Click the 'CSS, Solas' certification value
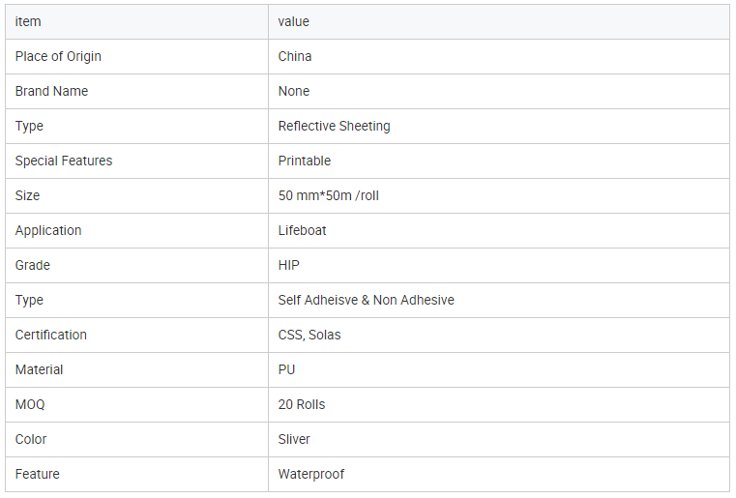Screen dimensions: 736x498 (309, 335)
